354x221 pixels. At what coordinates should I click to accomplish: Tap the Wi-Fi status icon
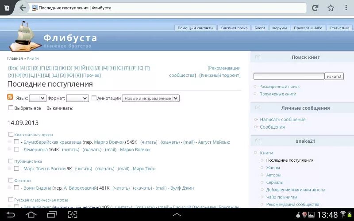click(x=343, y=214)
